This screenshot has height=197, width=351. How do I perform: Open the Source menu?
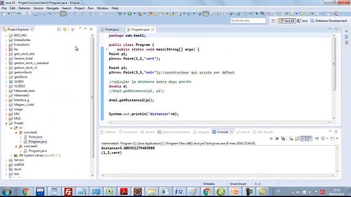click(38, 8)
